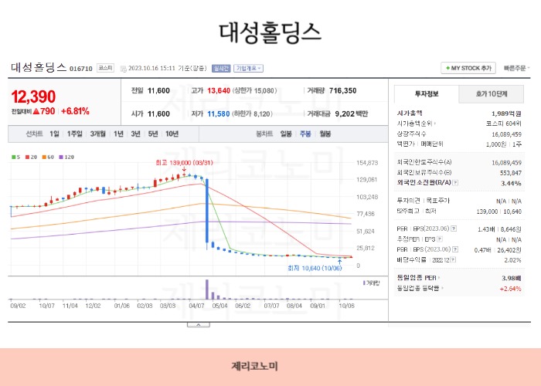
Task: Select the 3개월 line chart period
Action: pos(98,134)
